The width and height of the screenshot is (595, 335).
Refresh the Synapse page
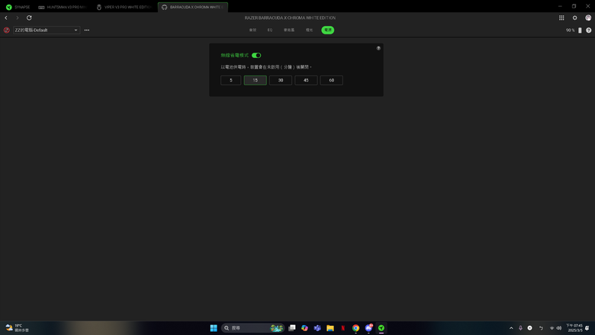point(29,18)
